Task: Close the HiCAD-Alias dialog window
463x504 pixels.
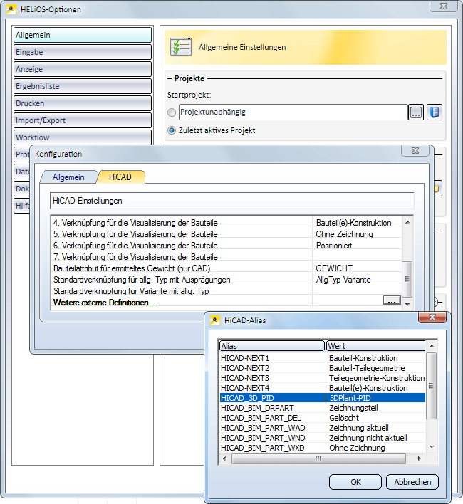Action: (x=432, y=320)
